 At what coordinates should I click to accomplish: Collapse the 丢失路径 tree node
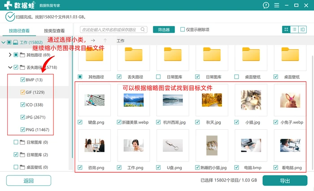click(x=10, y=68)
